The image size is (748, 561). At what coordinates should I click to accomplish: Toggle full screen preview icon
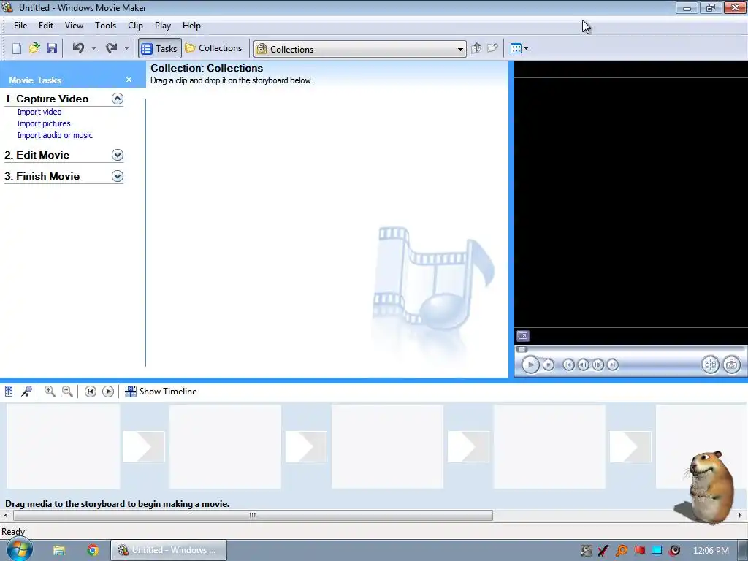[523, 336]
